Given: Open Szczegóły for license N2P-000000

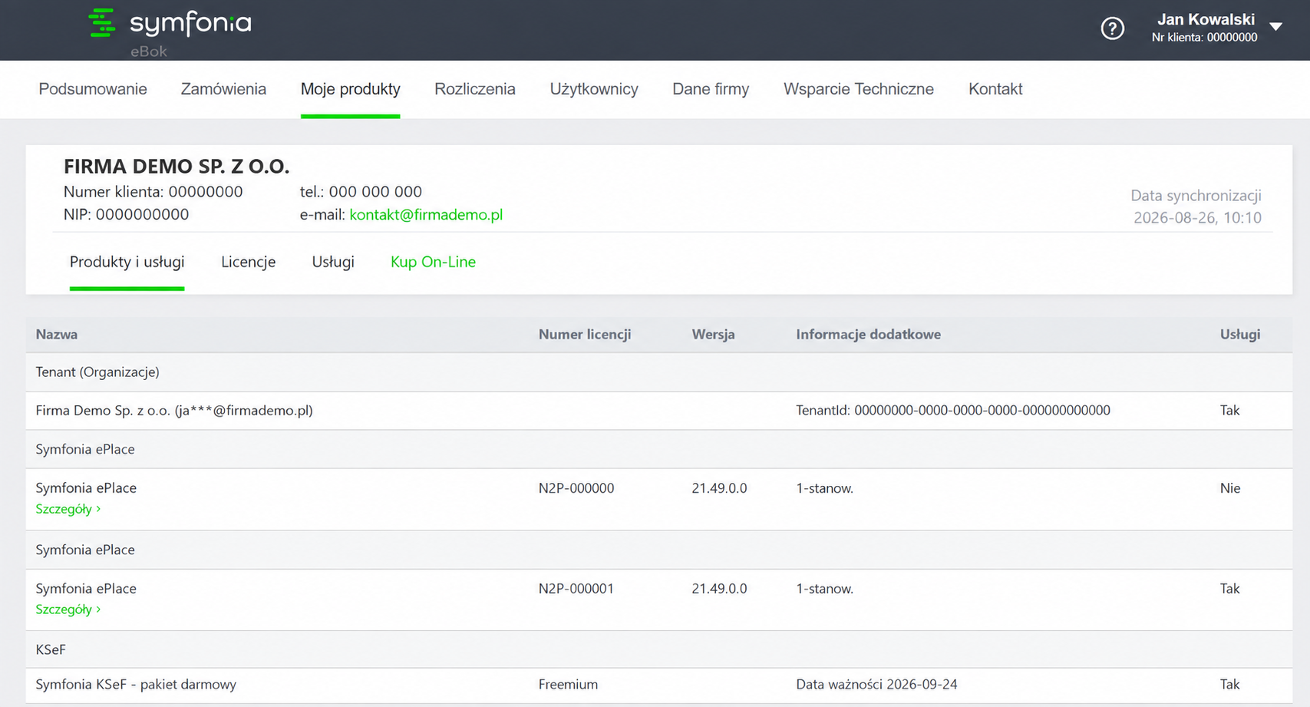Looking at the screenshot, I should pos(68,509).
